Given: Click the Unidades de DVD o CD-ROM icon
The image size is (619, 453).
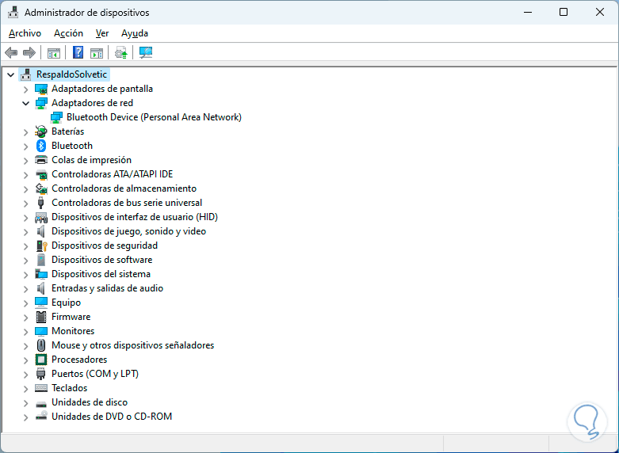Looking at the screenshot, I should point(41,417).
